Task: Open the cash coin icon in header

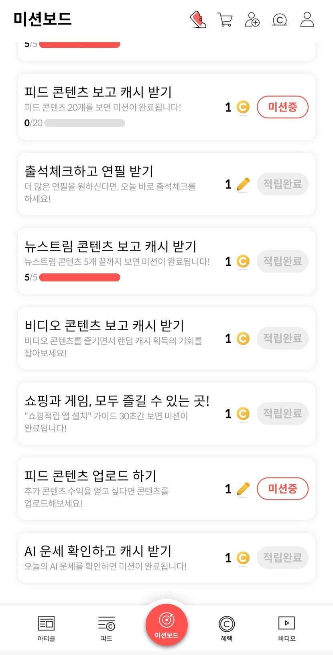Action: [x=280, y=19]
